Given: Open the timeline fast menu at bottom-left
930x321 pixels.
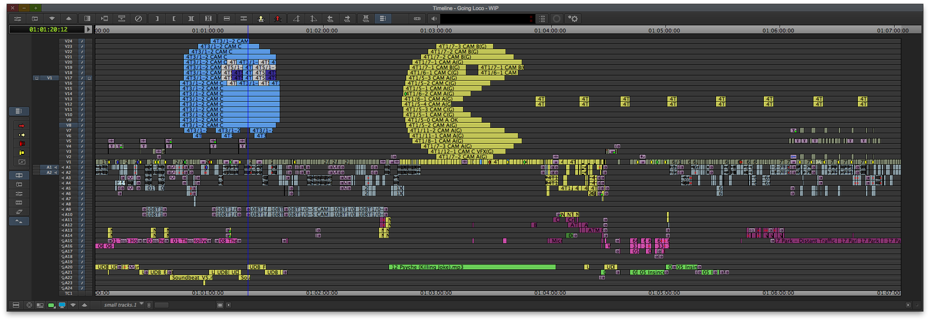Looking at the screenshot, I should click(x=16, y=305).
